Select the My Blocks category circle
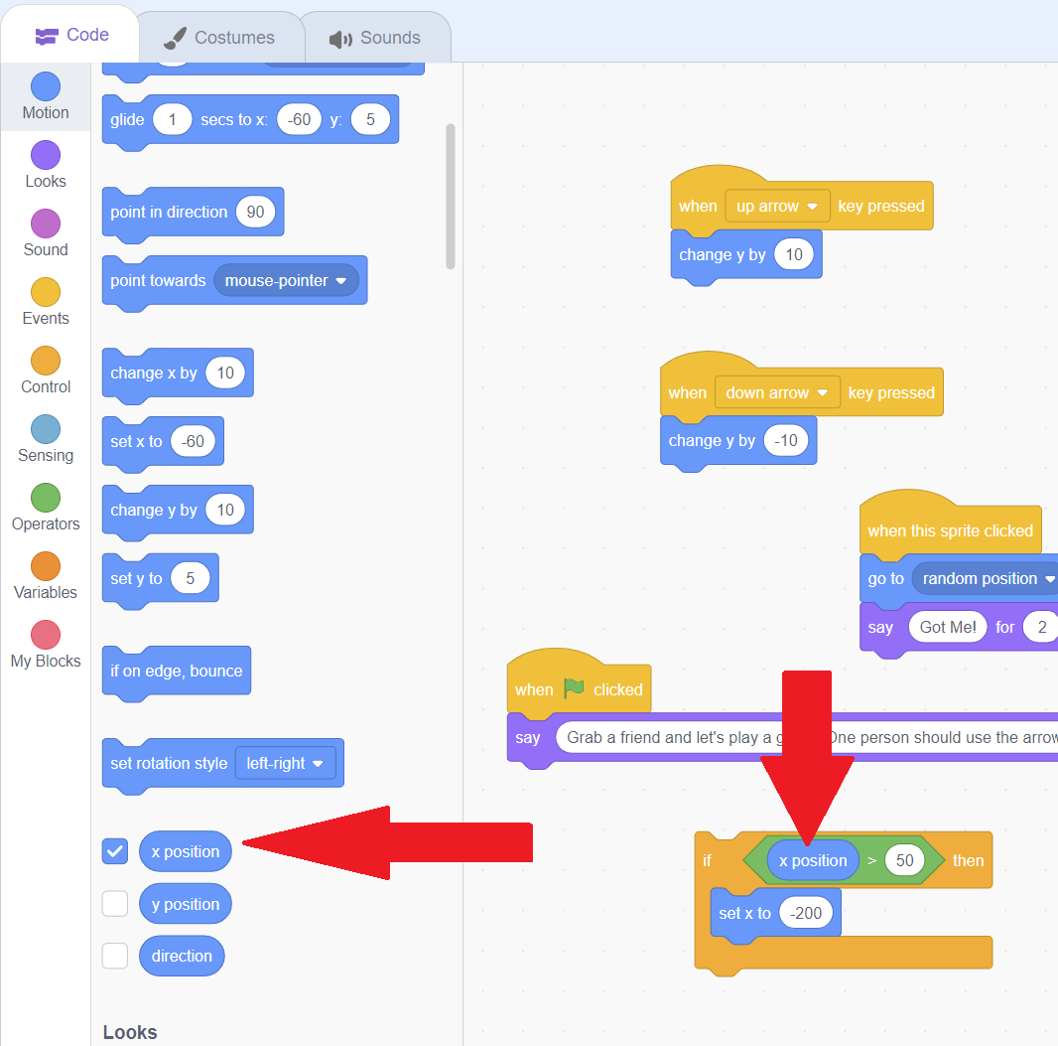Viewport: 1058px width, 1046px height. (x=46, y=635)
